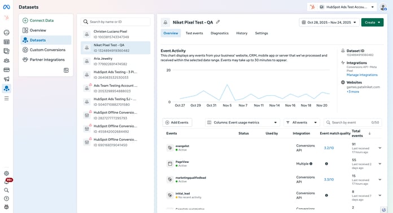Image resolution: width=393 pixels, height=213 pixels.
Task: Select the HubSpot Ads Testing SJ dataset
Action: click(116, 102)
